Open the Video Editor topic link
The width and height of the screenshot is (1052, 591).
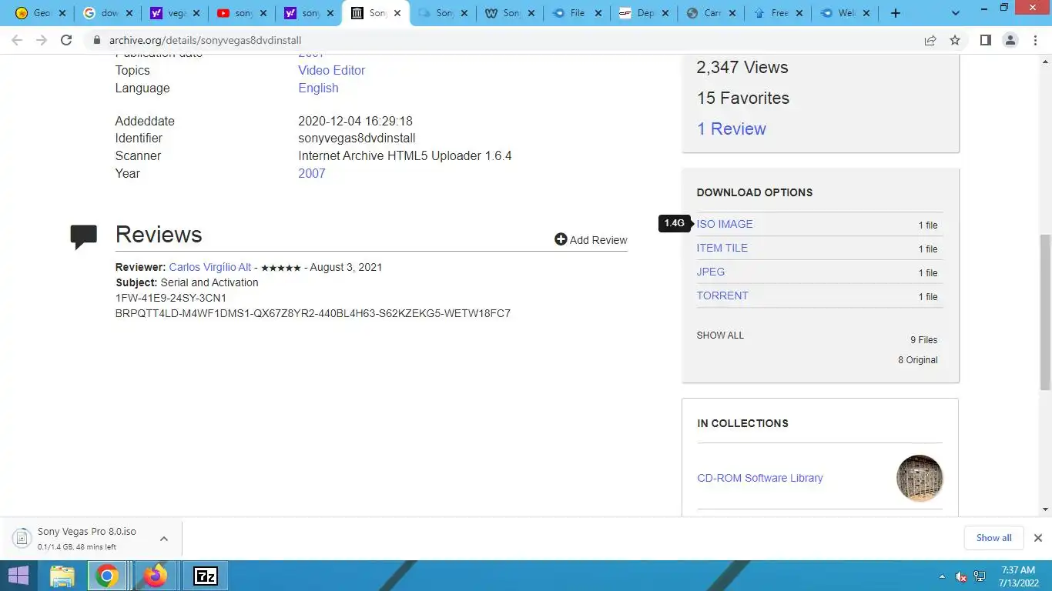click(331, 70)
